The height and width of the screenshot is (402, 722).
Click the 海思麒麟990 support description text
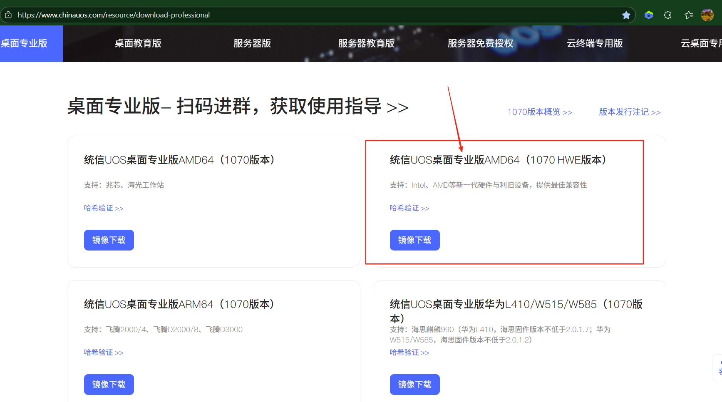coord(500,335)
